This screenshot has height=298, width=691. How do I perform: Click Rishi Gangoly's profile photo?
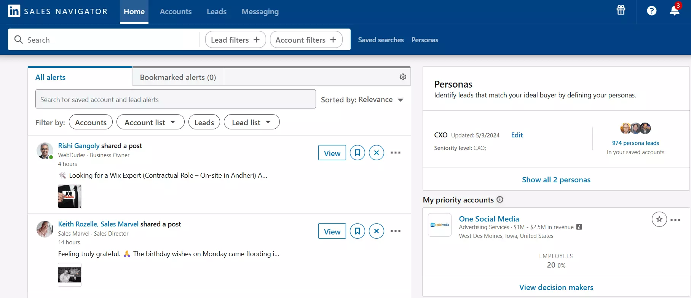(x=45, y=151)
